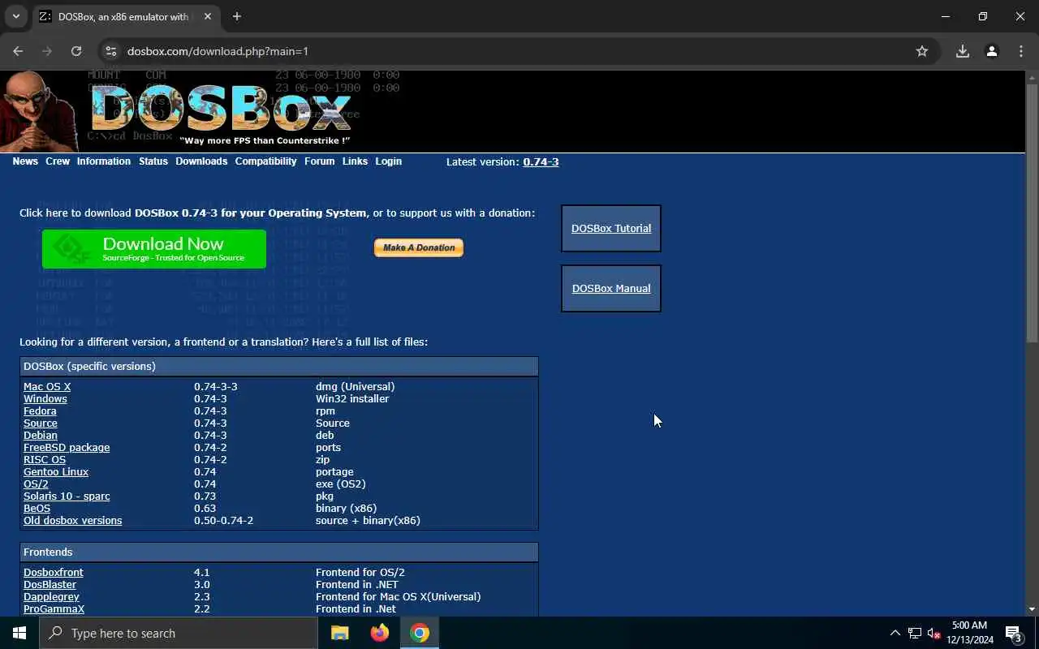Reload the DOSBox page
Image resolution: width=1039 pixels, height=649 pixels.
(76, 51)
